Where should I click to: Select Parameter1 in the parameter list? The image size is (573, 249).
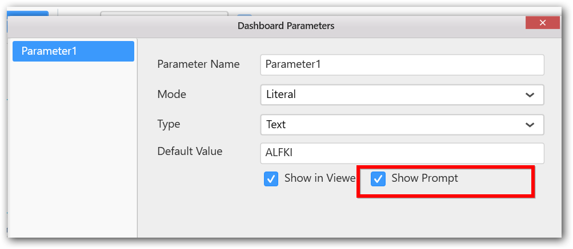[73, 51]
